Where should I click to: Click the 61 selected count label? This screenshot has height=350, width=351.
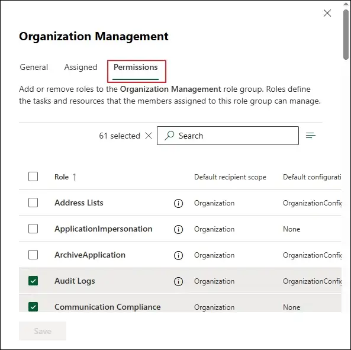(x=120, y=136)
